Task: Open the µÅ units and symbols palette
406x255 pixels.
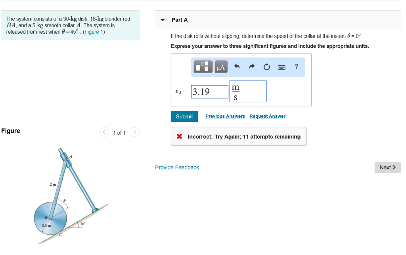Action: 220,67
